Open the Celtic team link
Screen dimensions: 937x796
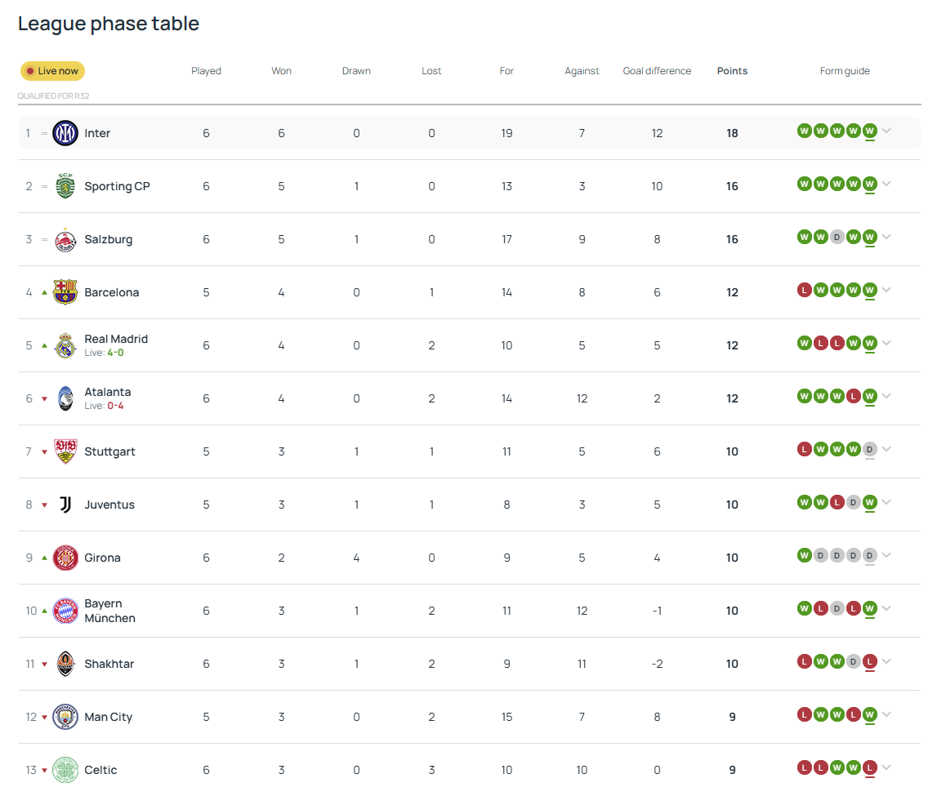tap(100, 770)
